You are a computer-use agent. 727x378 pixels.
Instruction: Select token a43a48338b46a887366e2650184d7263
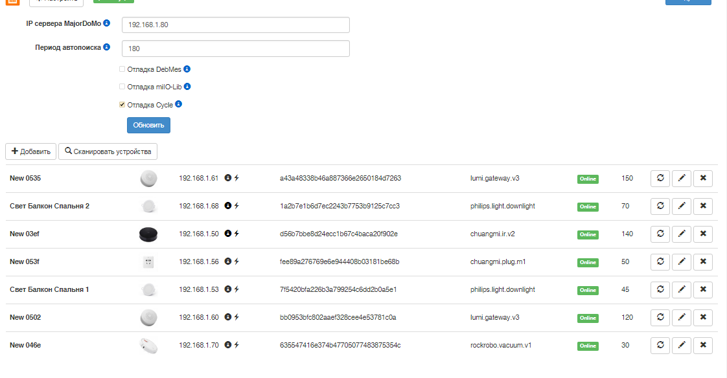tap(340, 179)
